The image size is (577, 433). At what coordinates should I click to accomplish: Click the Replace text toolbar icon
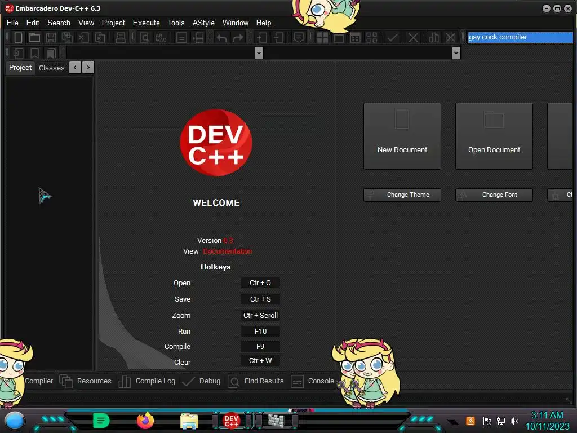pyautogui.click(x=161, y=38)
